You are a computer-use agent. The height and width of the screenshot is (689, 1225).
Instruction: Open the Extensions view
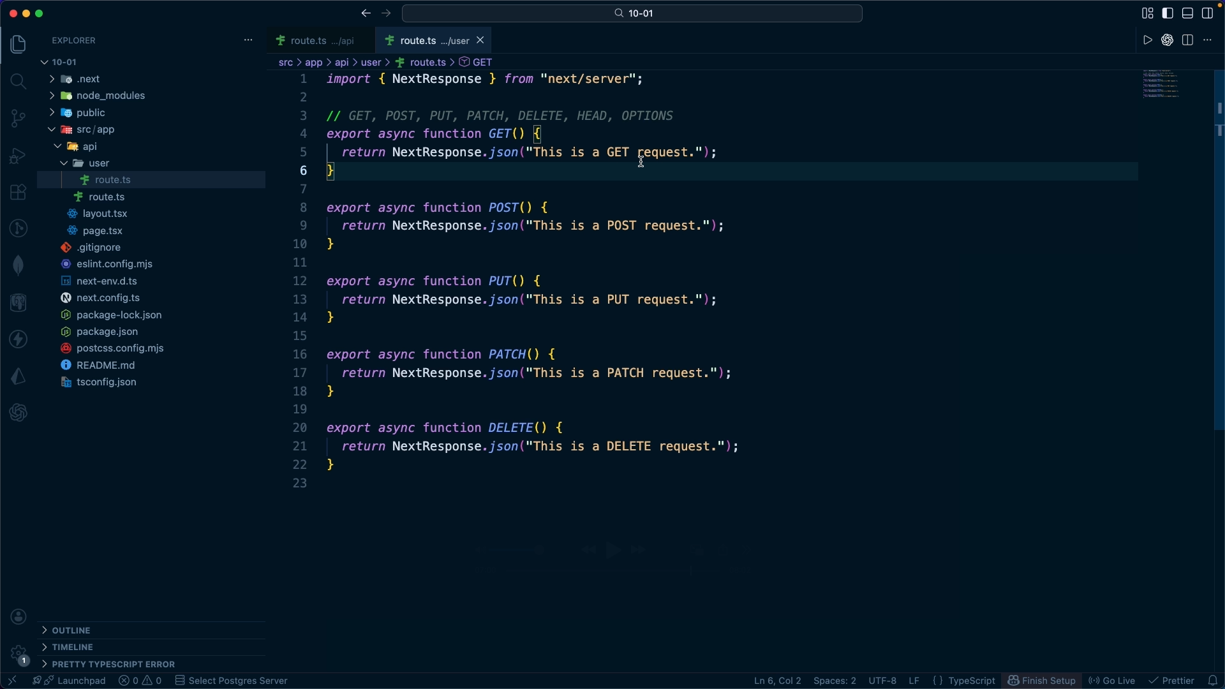tap(19, 192)
